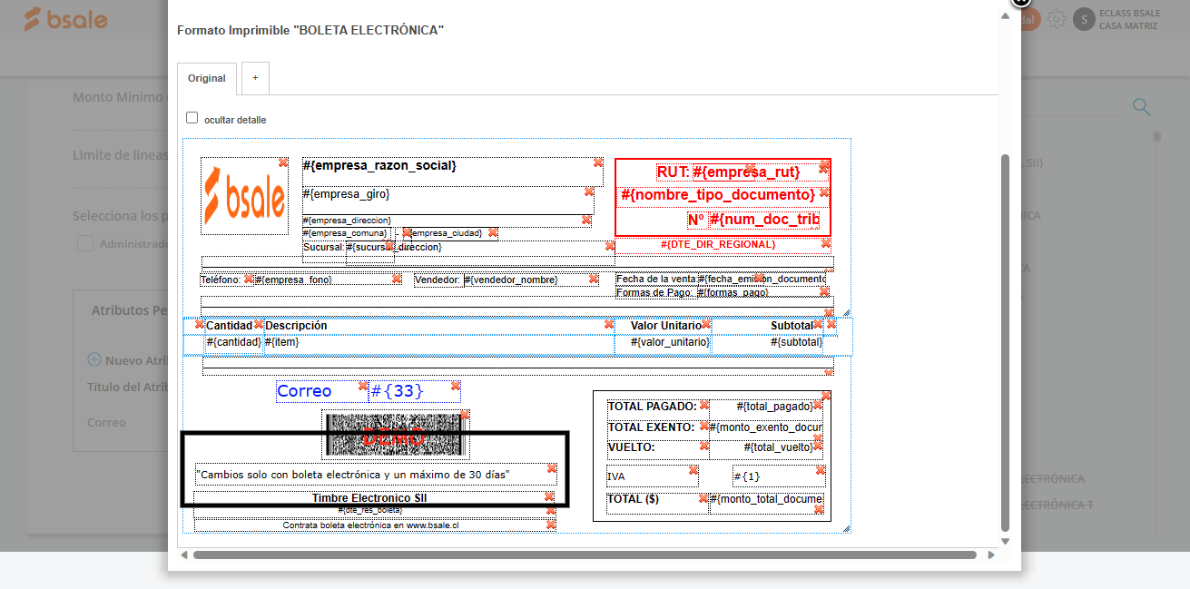
Task: Delete the DEMO barcode stamp
Action: point(465,415)
